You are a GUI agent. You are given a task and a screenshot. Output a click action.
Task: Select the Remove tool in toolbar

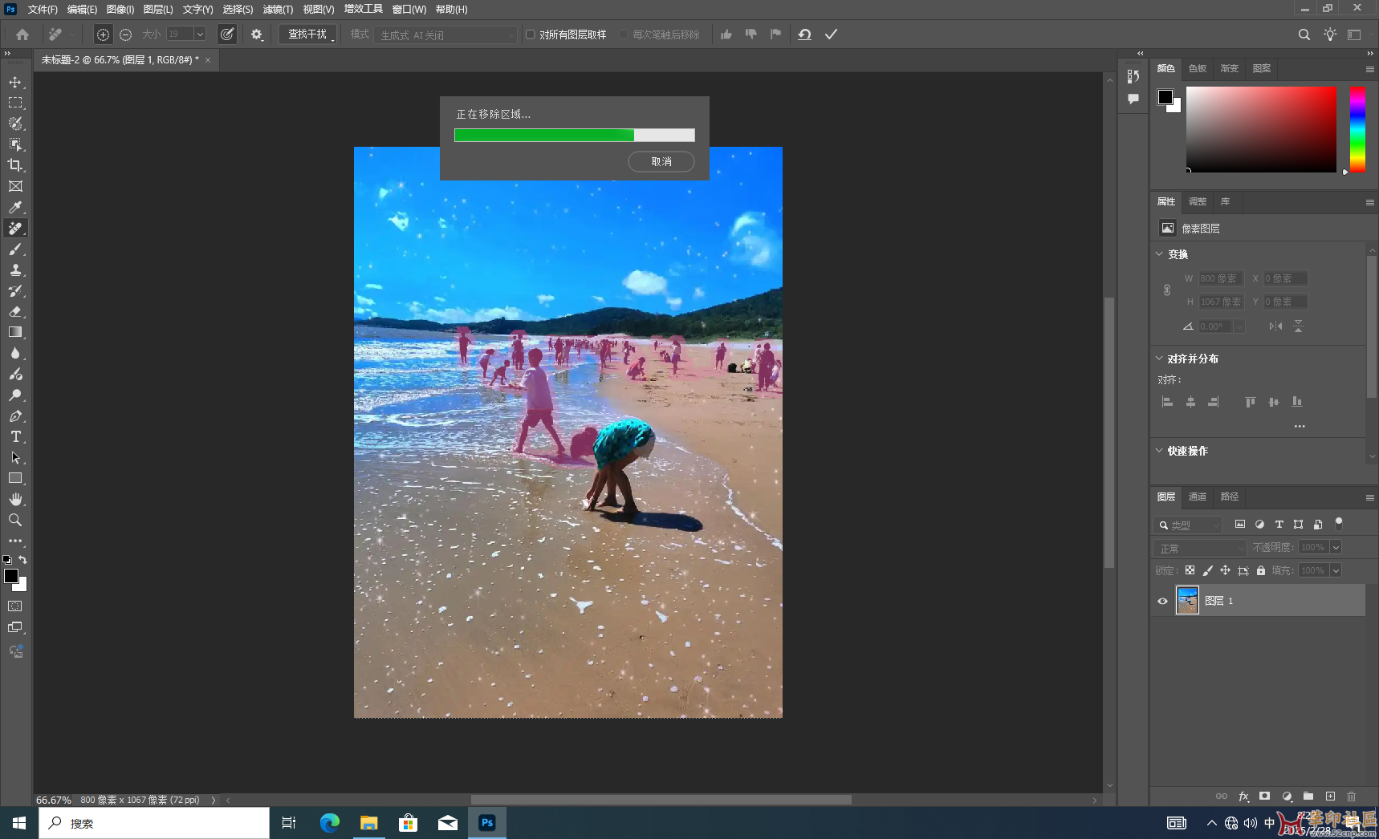coord(15,228)
